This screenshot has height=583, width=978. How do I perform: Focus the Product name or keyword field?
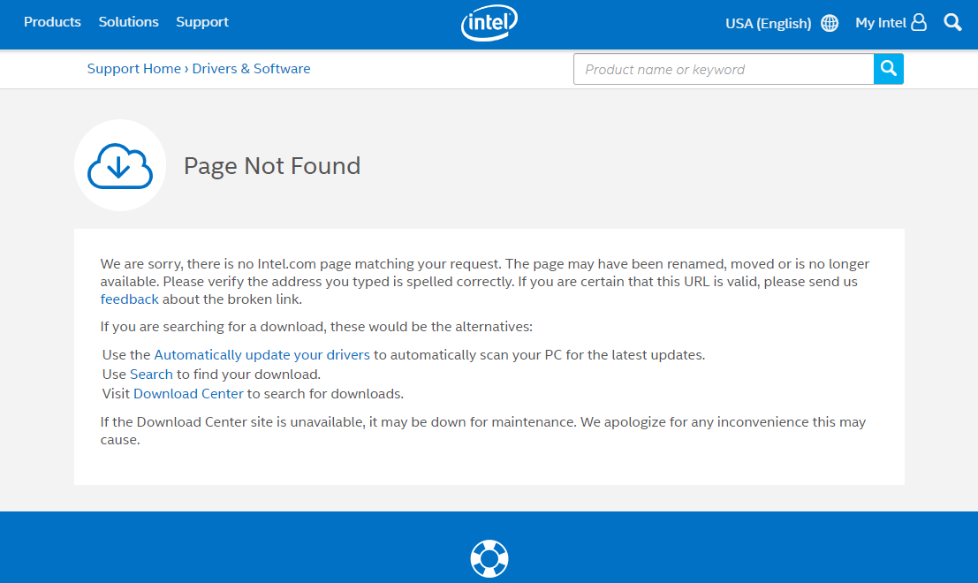coord(723,70)
